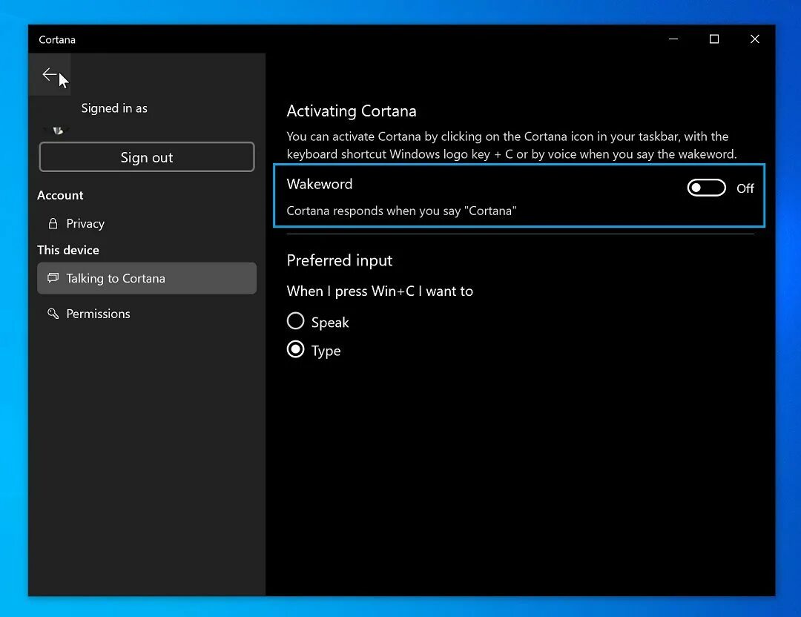Click the 'Off' label next to toggle

coord(745,188)
